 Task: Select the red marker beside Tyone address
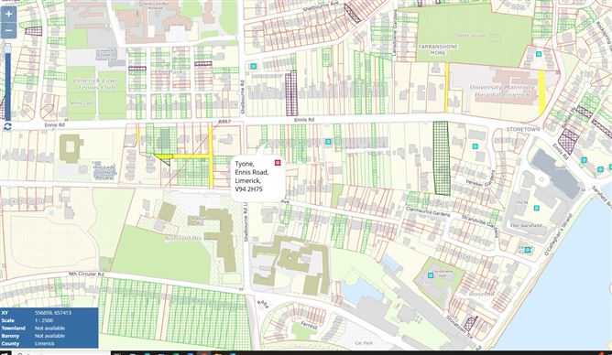coord(278,163)
